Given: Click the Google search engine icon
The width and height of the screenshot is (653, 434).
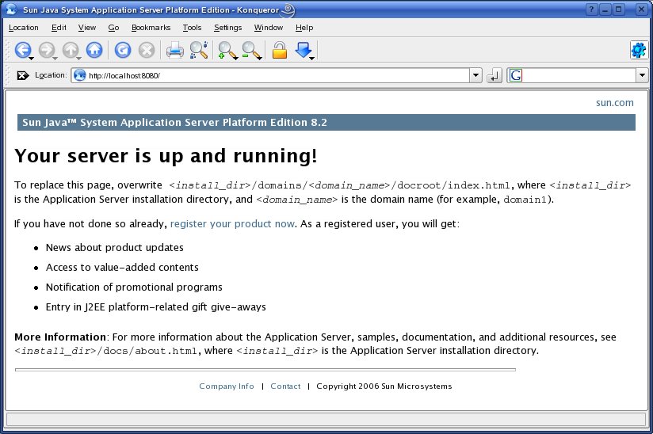Looking at the screenshot, I should point(516,75).
